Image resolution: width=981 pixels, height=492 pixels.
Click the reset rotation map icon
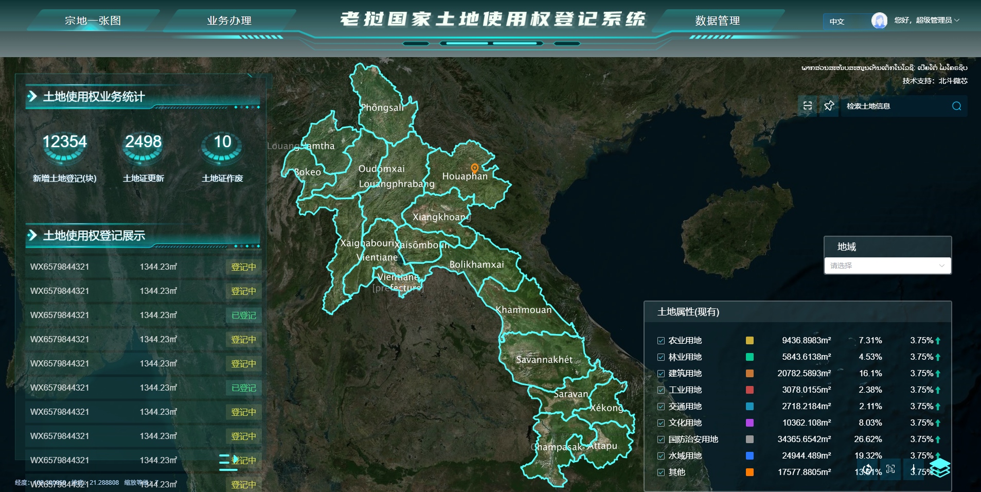point(867,469)
